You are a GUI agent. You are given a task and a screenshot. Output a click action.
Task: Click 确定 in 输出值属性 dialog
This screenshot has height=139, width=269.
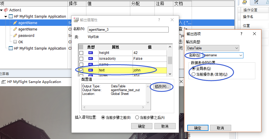pyautogui.click(x=142, y=126)
